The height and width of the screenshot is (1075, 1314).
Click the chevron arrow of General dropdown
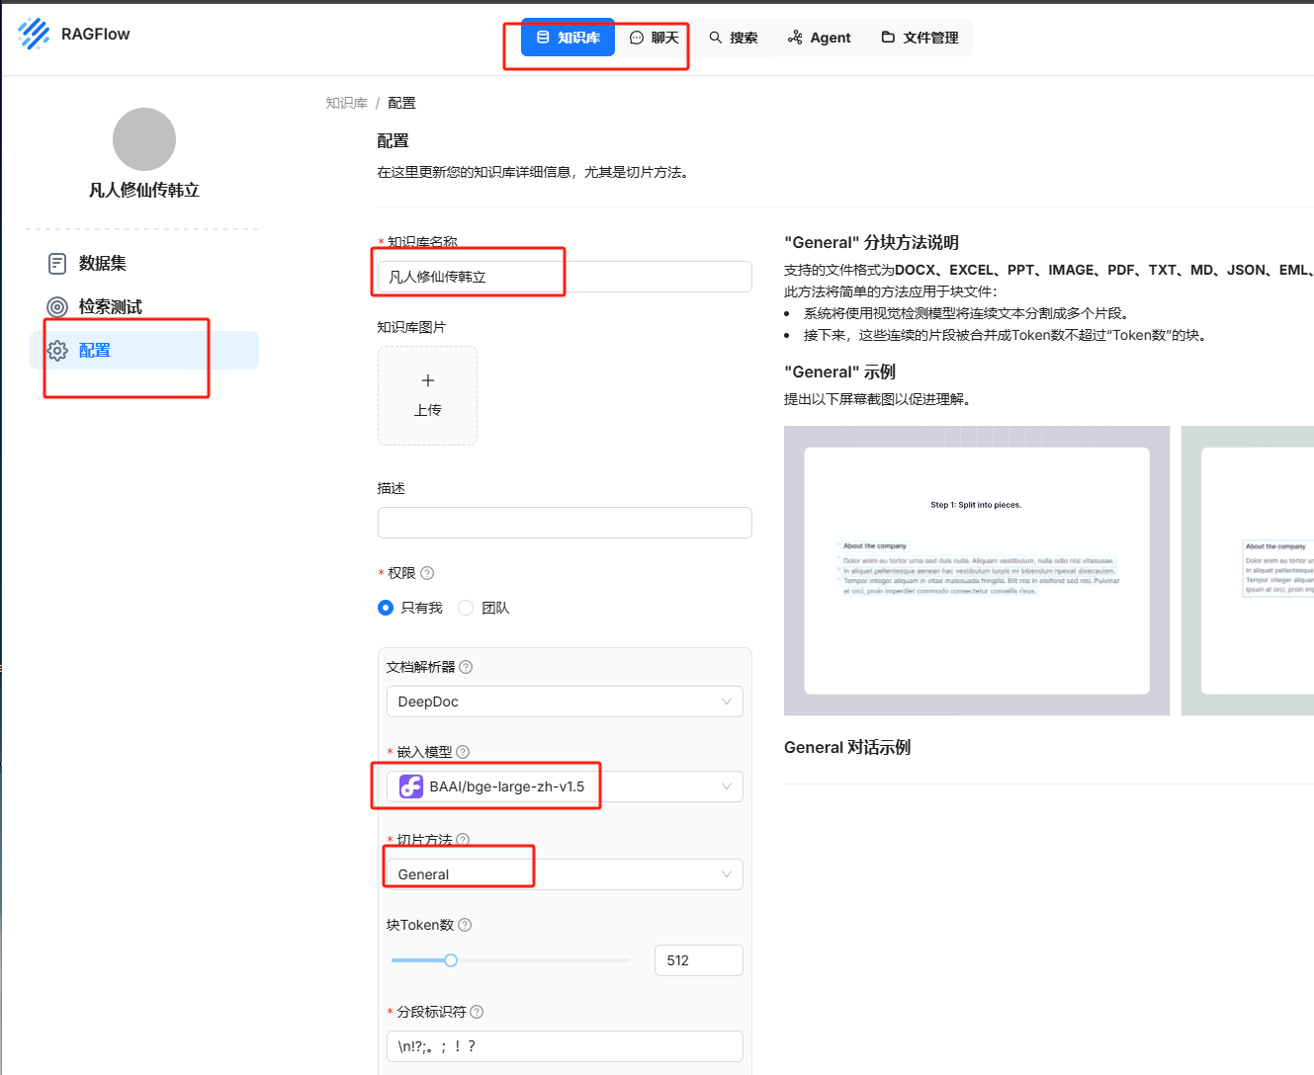click(x=727, y=874)
